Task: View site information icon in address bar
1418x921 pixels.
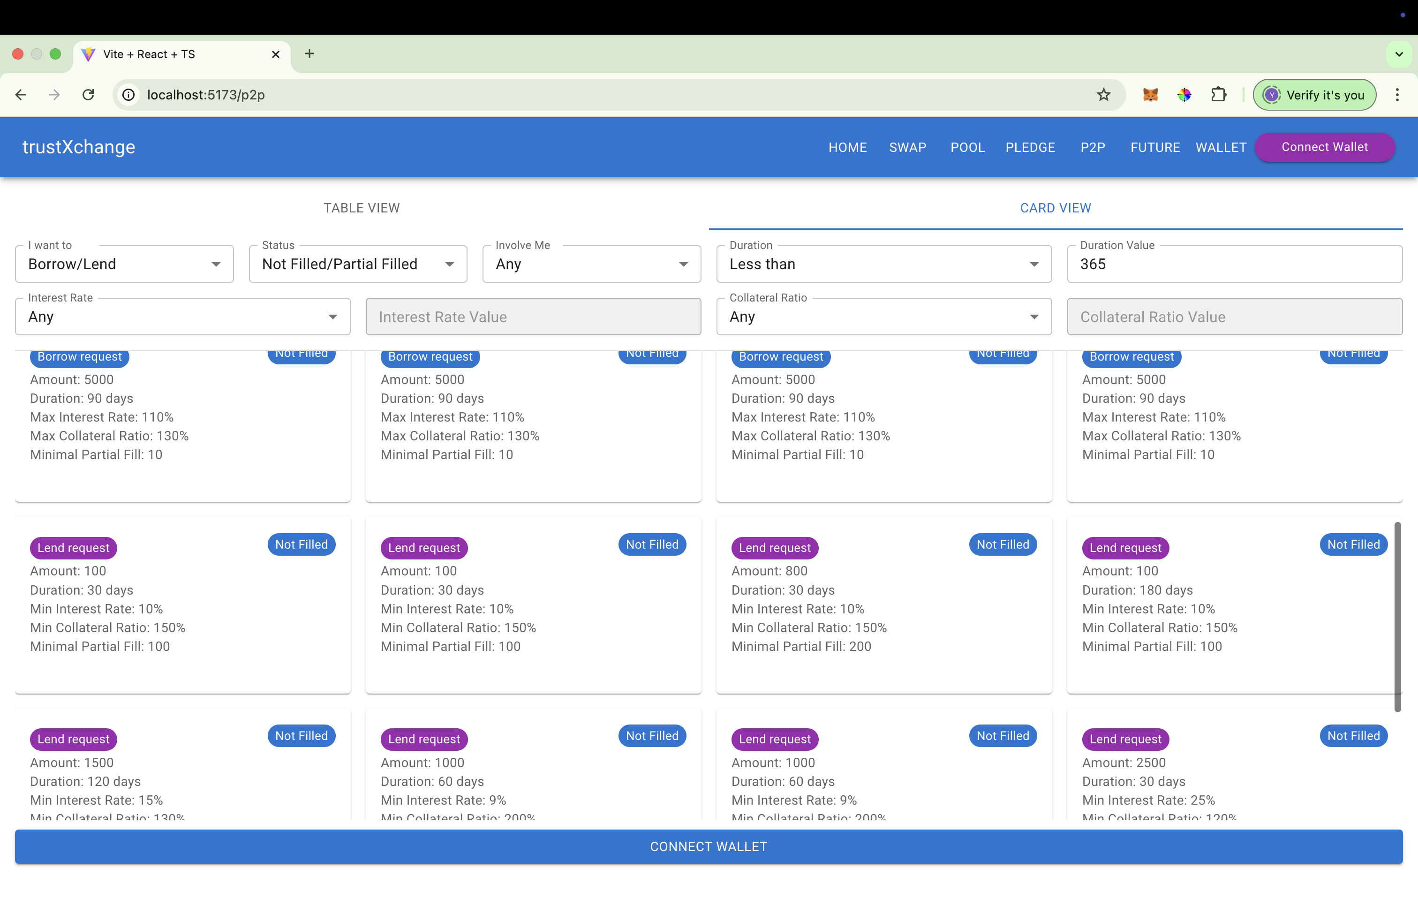Action: pyautogui.click(x=128, y=95)
